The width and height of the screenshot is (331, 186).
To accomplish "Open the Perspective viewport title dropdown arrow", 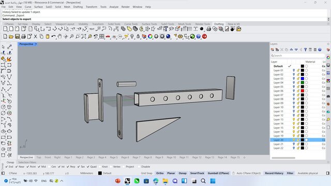I will pyautogui.click(x=36, y=44).
